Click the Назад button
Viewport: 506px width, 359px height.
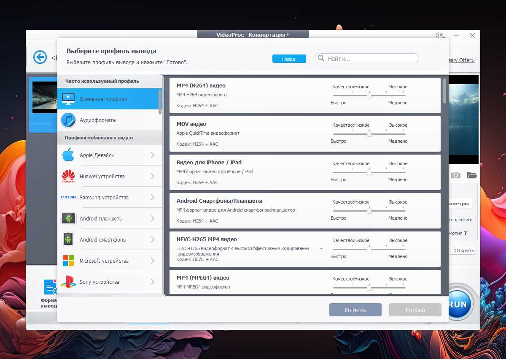(x=289, y=59)
